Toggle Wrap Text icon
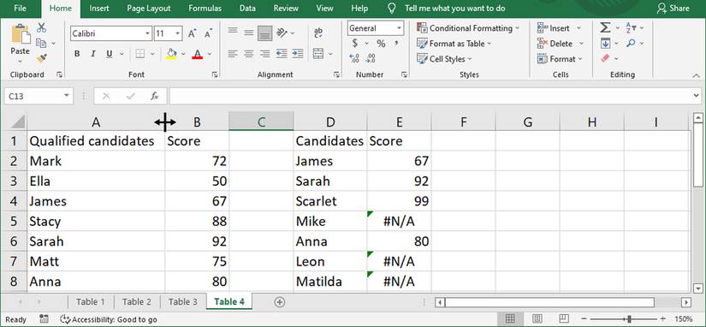Image resolution: width=706 pixels, height=327 pixels. click(318, 33)
